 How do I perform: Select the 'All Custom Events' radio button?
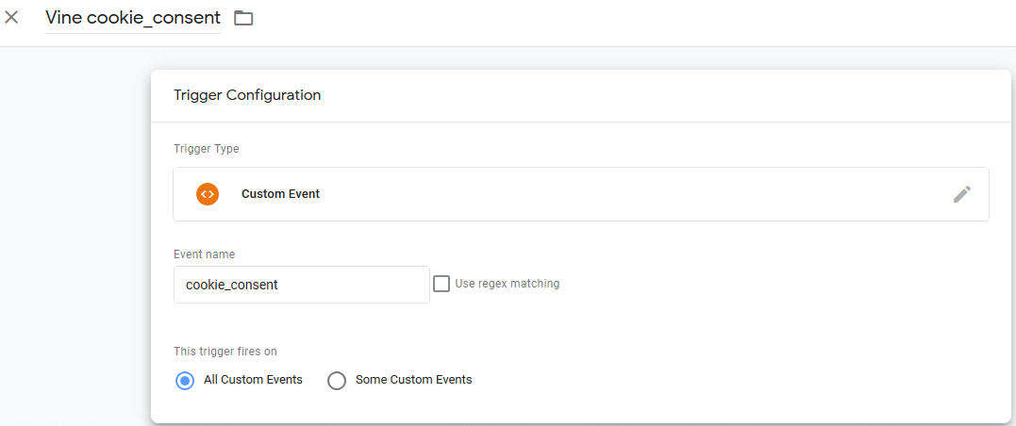pos(185,381)
